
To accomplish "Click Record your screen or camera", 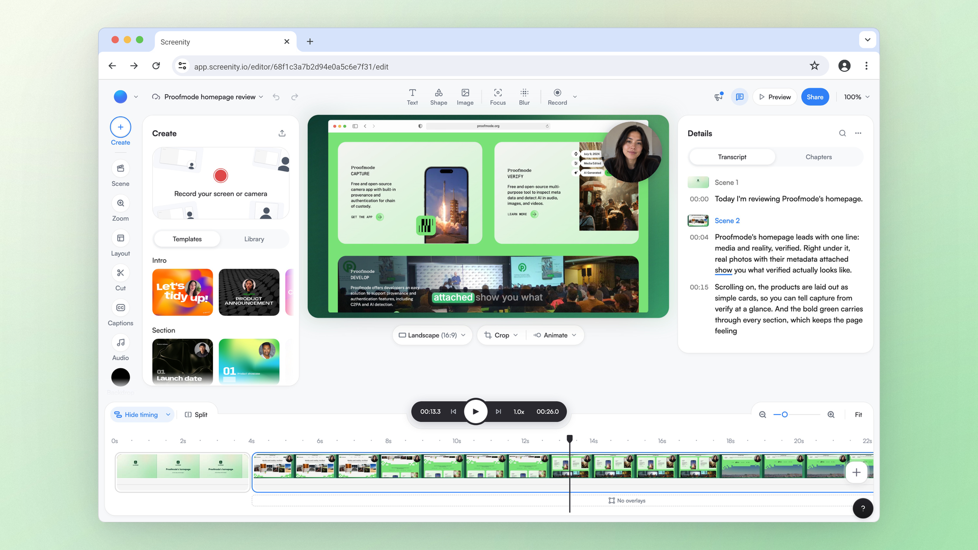I will [x=221, y=183].
